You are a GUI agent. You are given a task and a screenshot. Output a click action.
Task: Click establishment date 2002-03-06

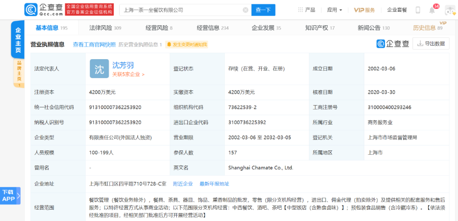382,69
